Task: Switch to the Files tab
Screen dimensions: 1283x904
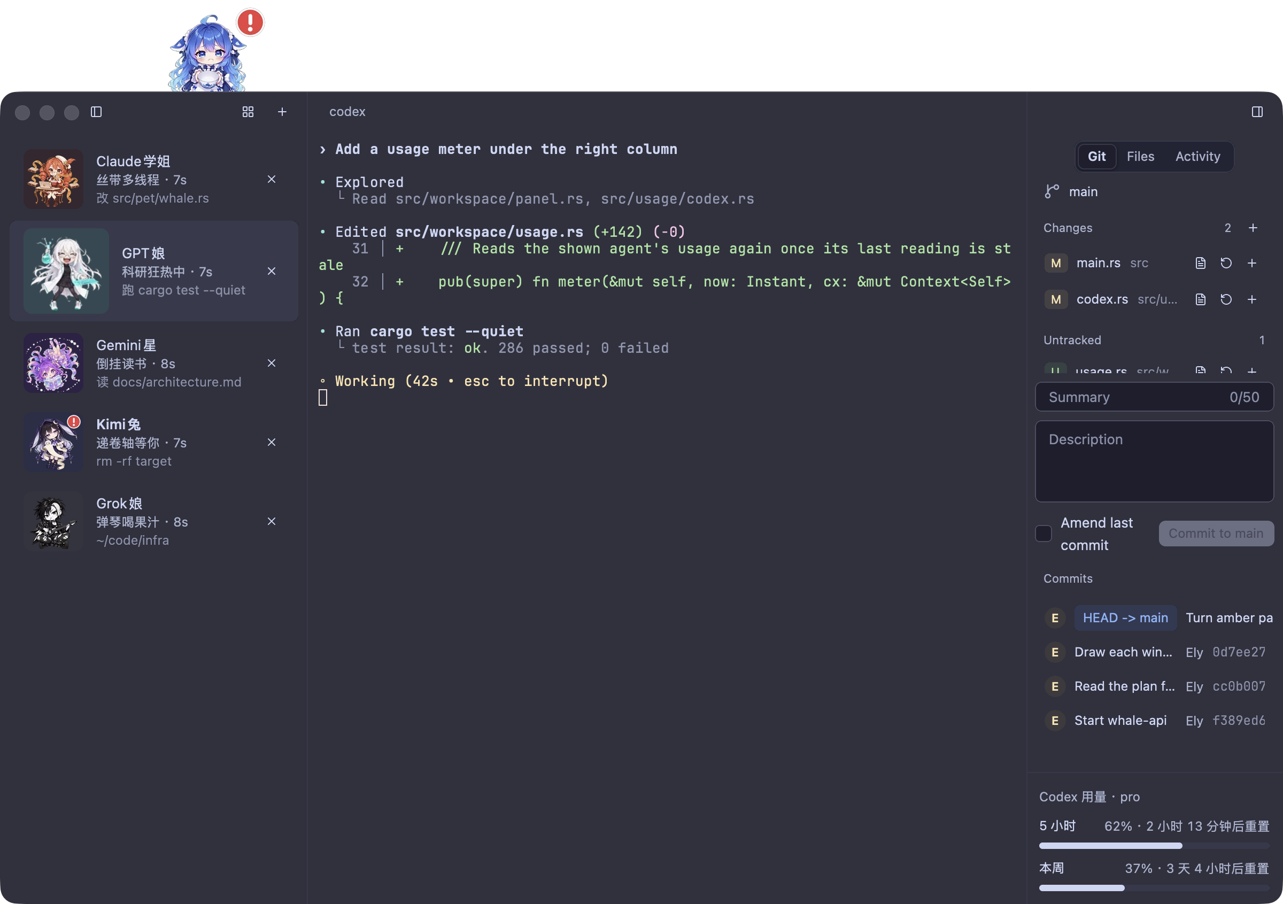Action: tap(1140, 157)
